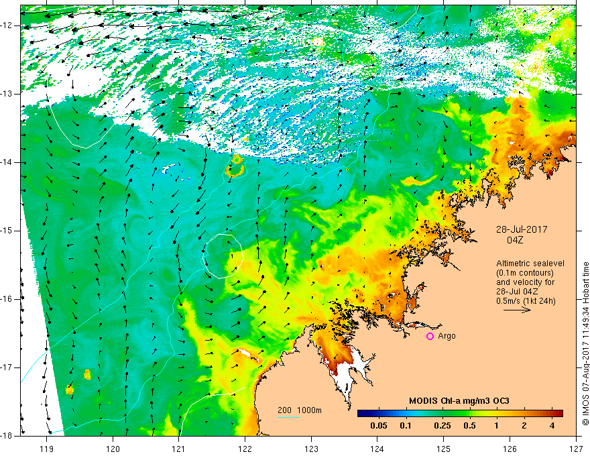Viewport: 590px width, 456px height.
Task: Click the 121 longitude axis label
Action: tap(179, 449)
